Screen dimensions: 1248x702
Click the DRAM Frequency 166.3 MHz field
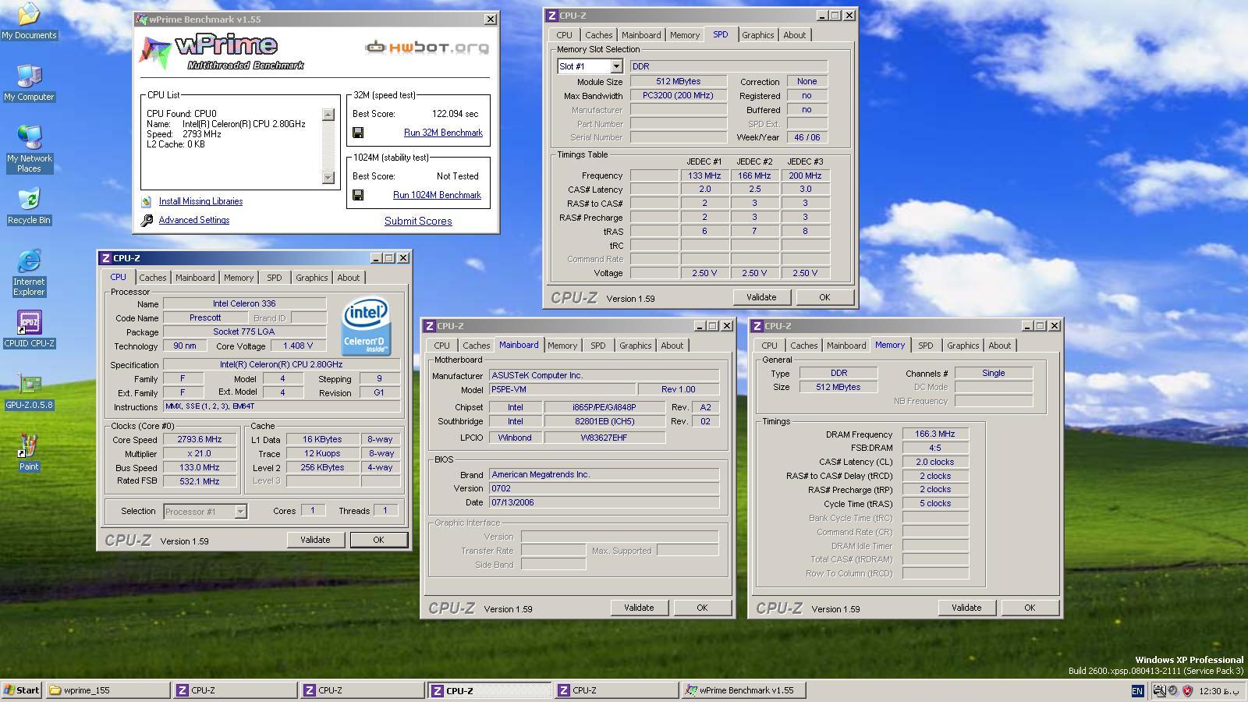click(935, 434)
